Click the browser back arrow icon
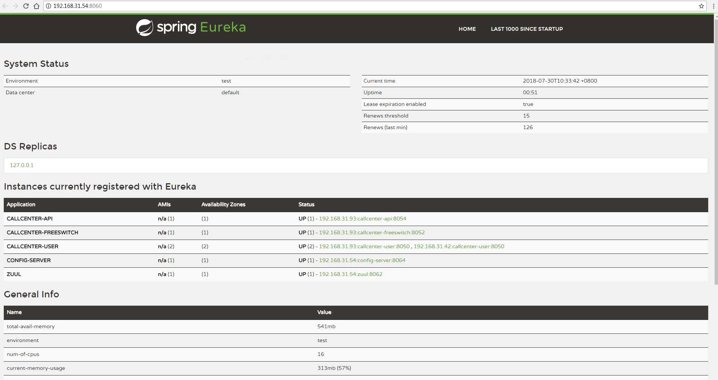This screenshot has width=718, height=380. tap(5, 6)
